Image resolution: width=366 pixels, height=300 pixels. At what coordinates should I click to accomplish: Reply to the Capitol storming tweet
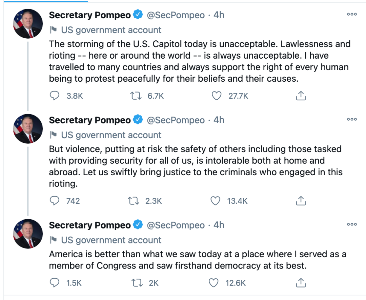point(55,96)
